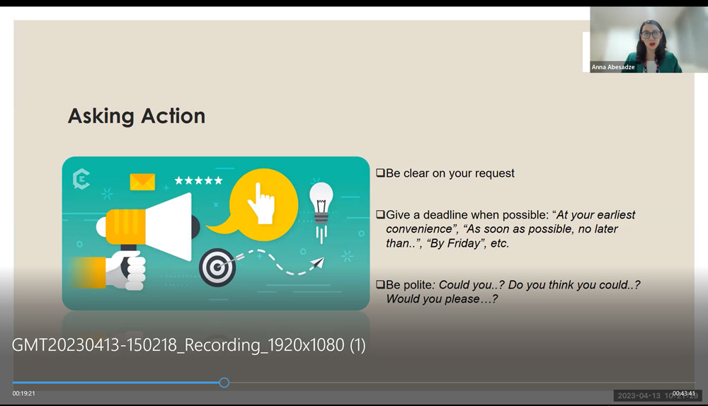This screenshot has width=708, height=406.
Task: Click the yellow envelope icon
Action: tap(142, 182)
